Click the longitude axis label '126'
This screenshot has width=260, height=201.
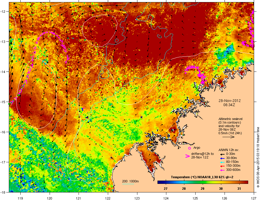tap(225, 198)
